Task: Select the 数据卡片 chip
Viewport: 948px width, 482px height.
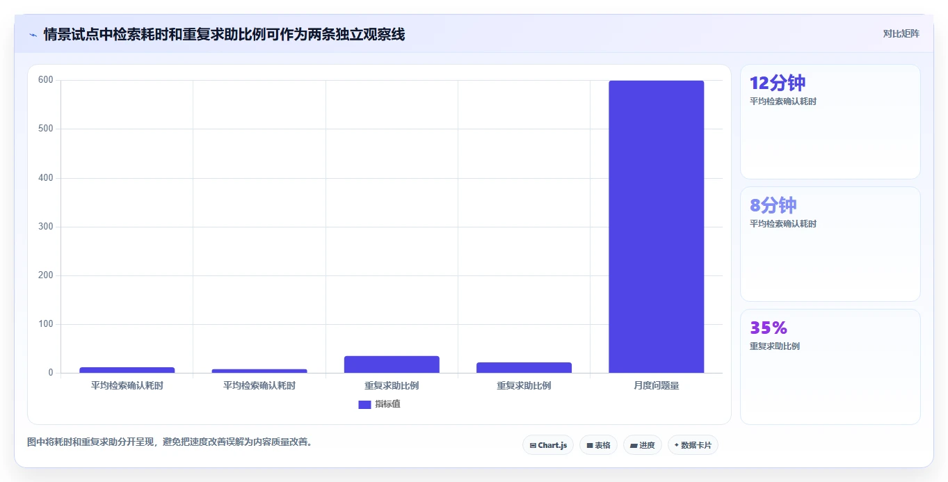Action: (693, 445)
